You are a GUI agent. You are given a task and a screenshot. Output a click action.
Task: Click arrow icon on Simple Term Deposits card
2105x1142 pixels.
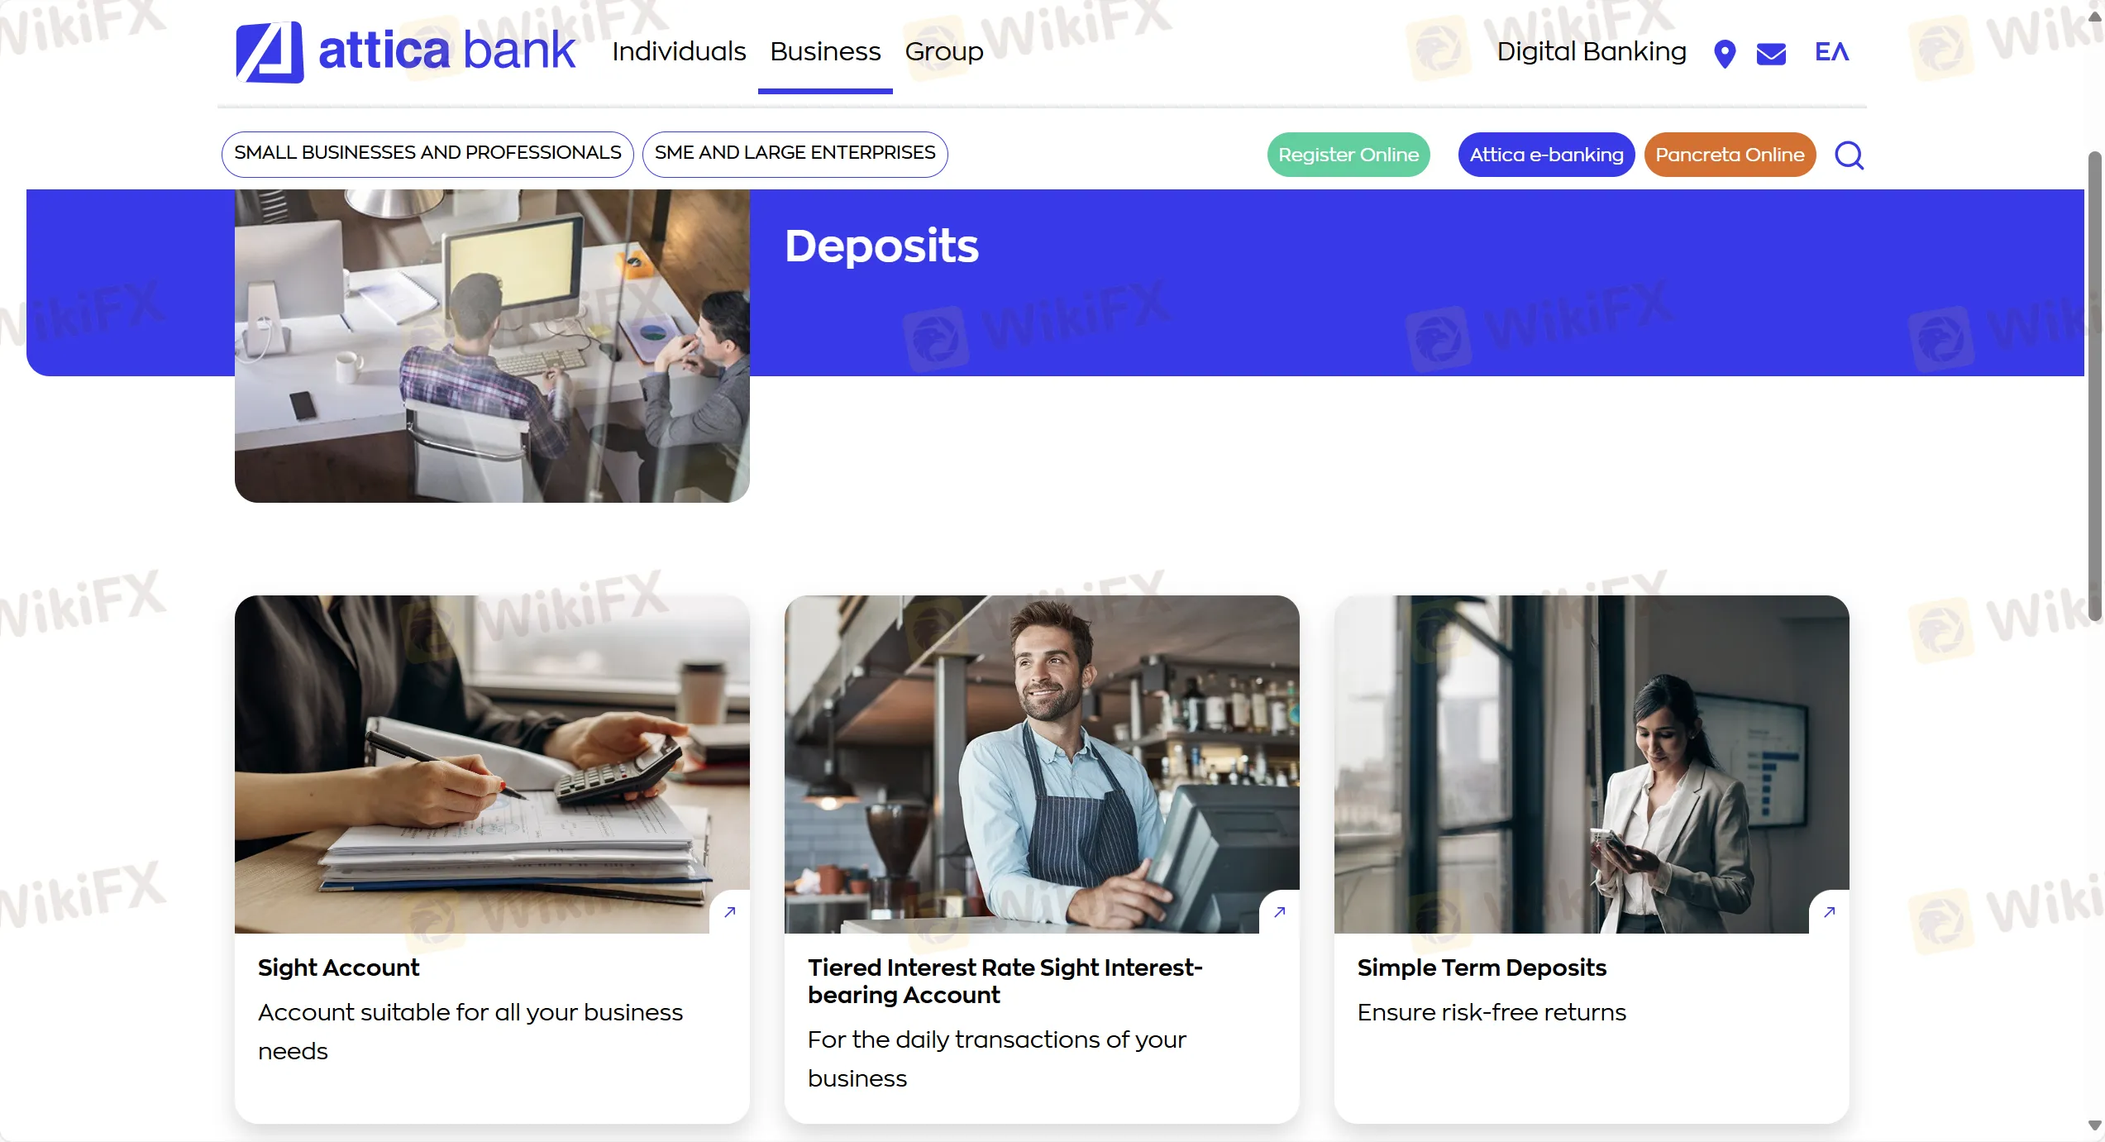[x=1830, y=911]
